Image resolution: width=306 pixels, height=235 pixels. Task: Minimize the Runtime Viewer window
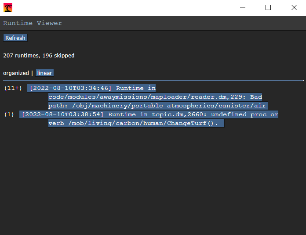click(x=242, y=7)
